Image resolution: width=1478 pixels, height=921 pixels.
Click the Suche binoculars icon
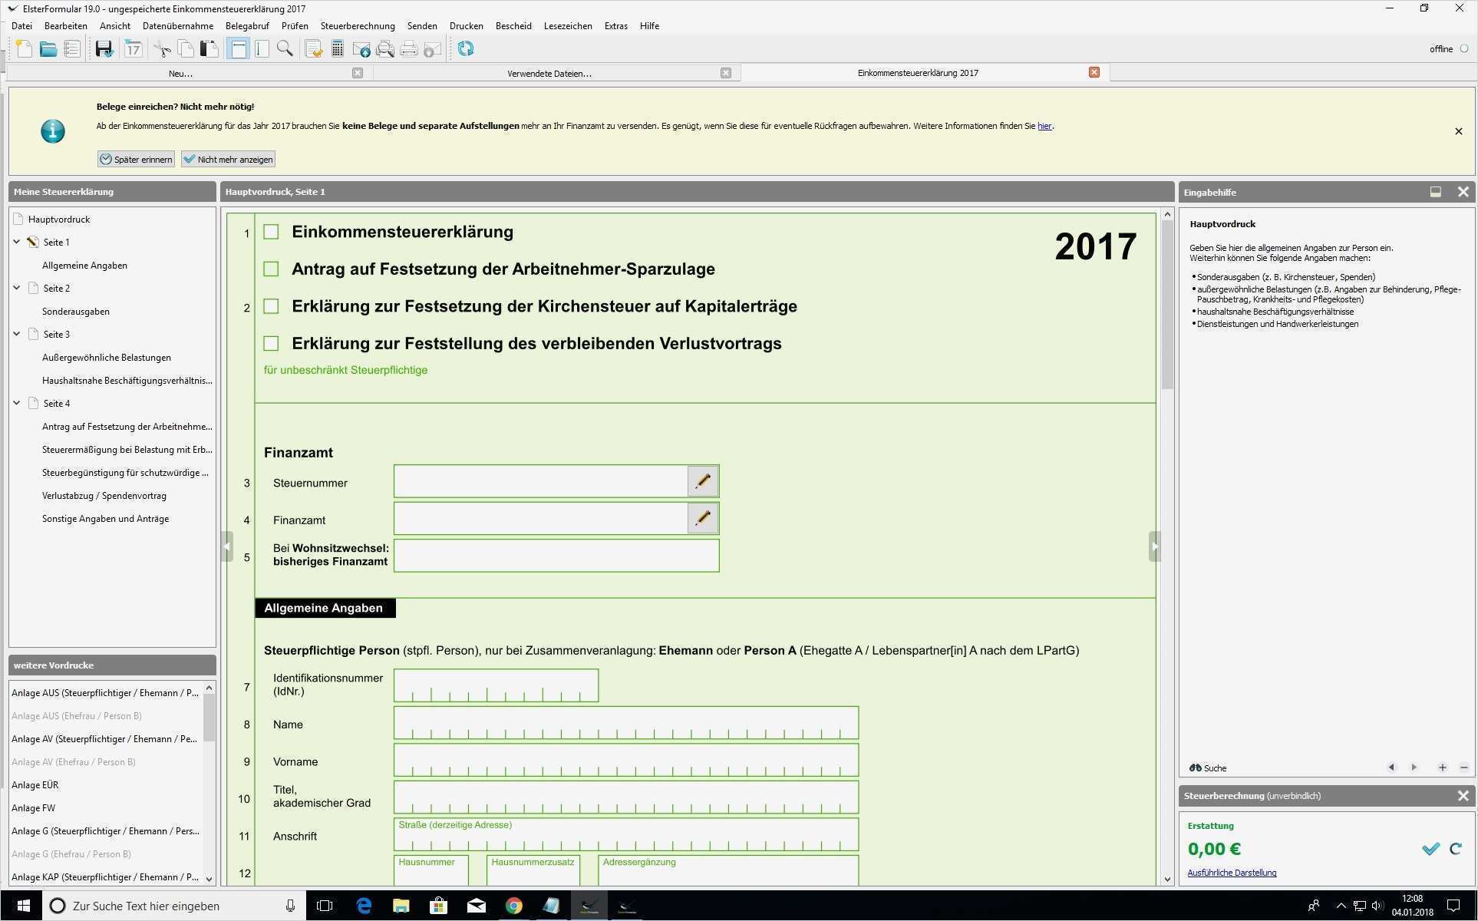(x=1197, y=767)
